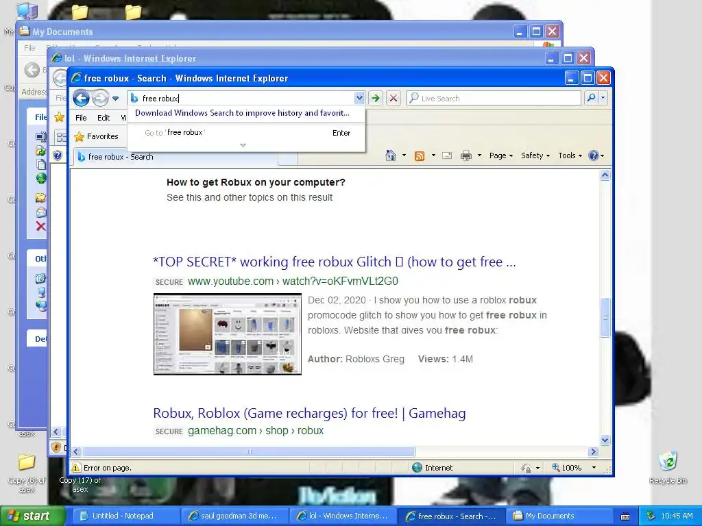Screen dimensions: 702x526
Task: Click the Live Search input box
Action: click(494, 98)
